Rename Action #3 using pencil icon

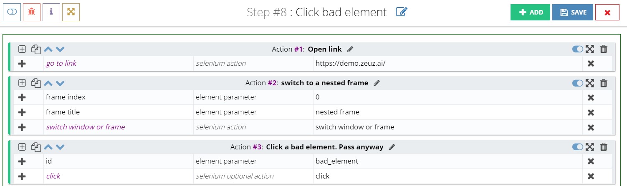coord(392,147)
